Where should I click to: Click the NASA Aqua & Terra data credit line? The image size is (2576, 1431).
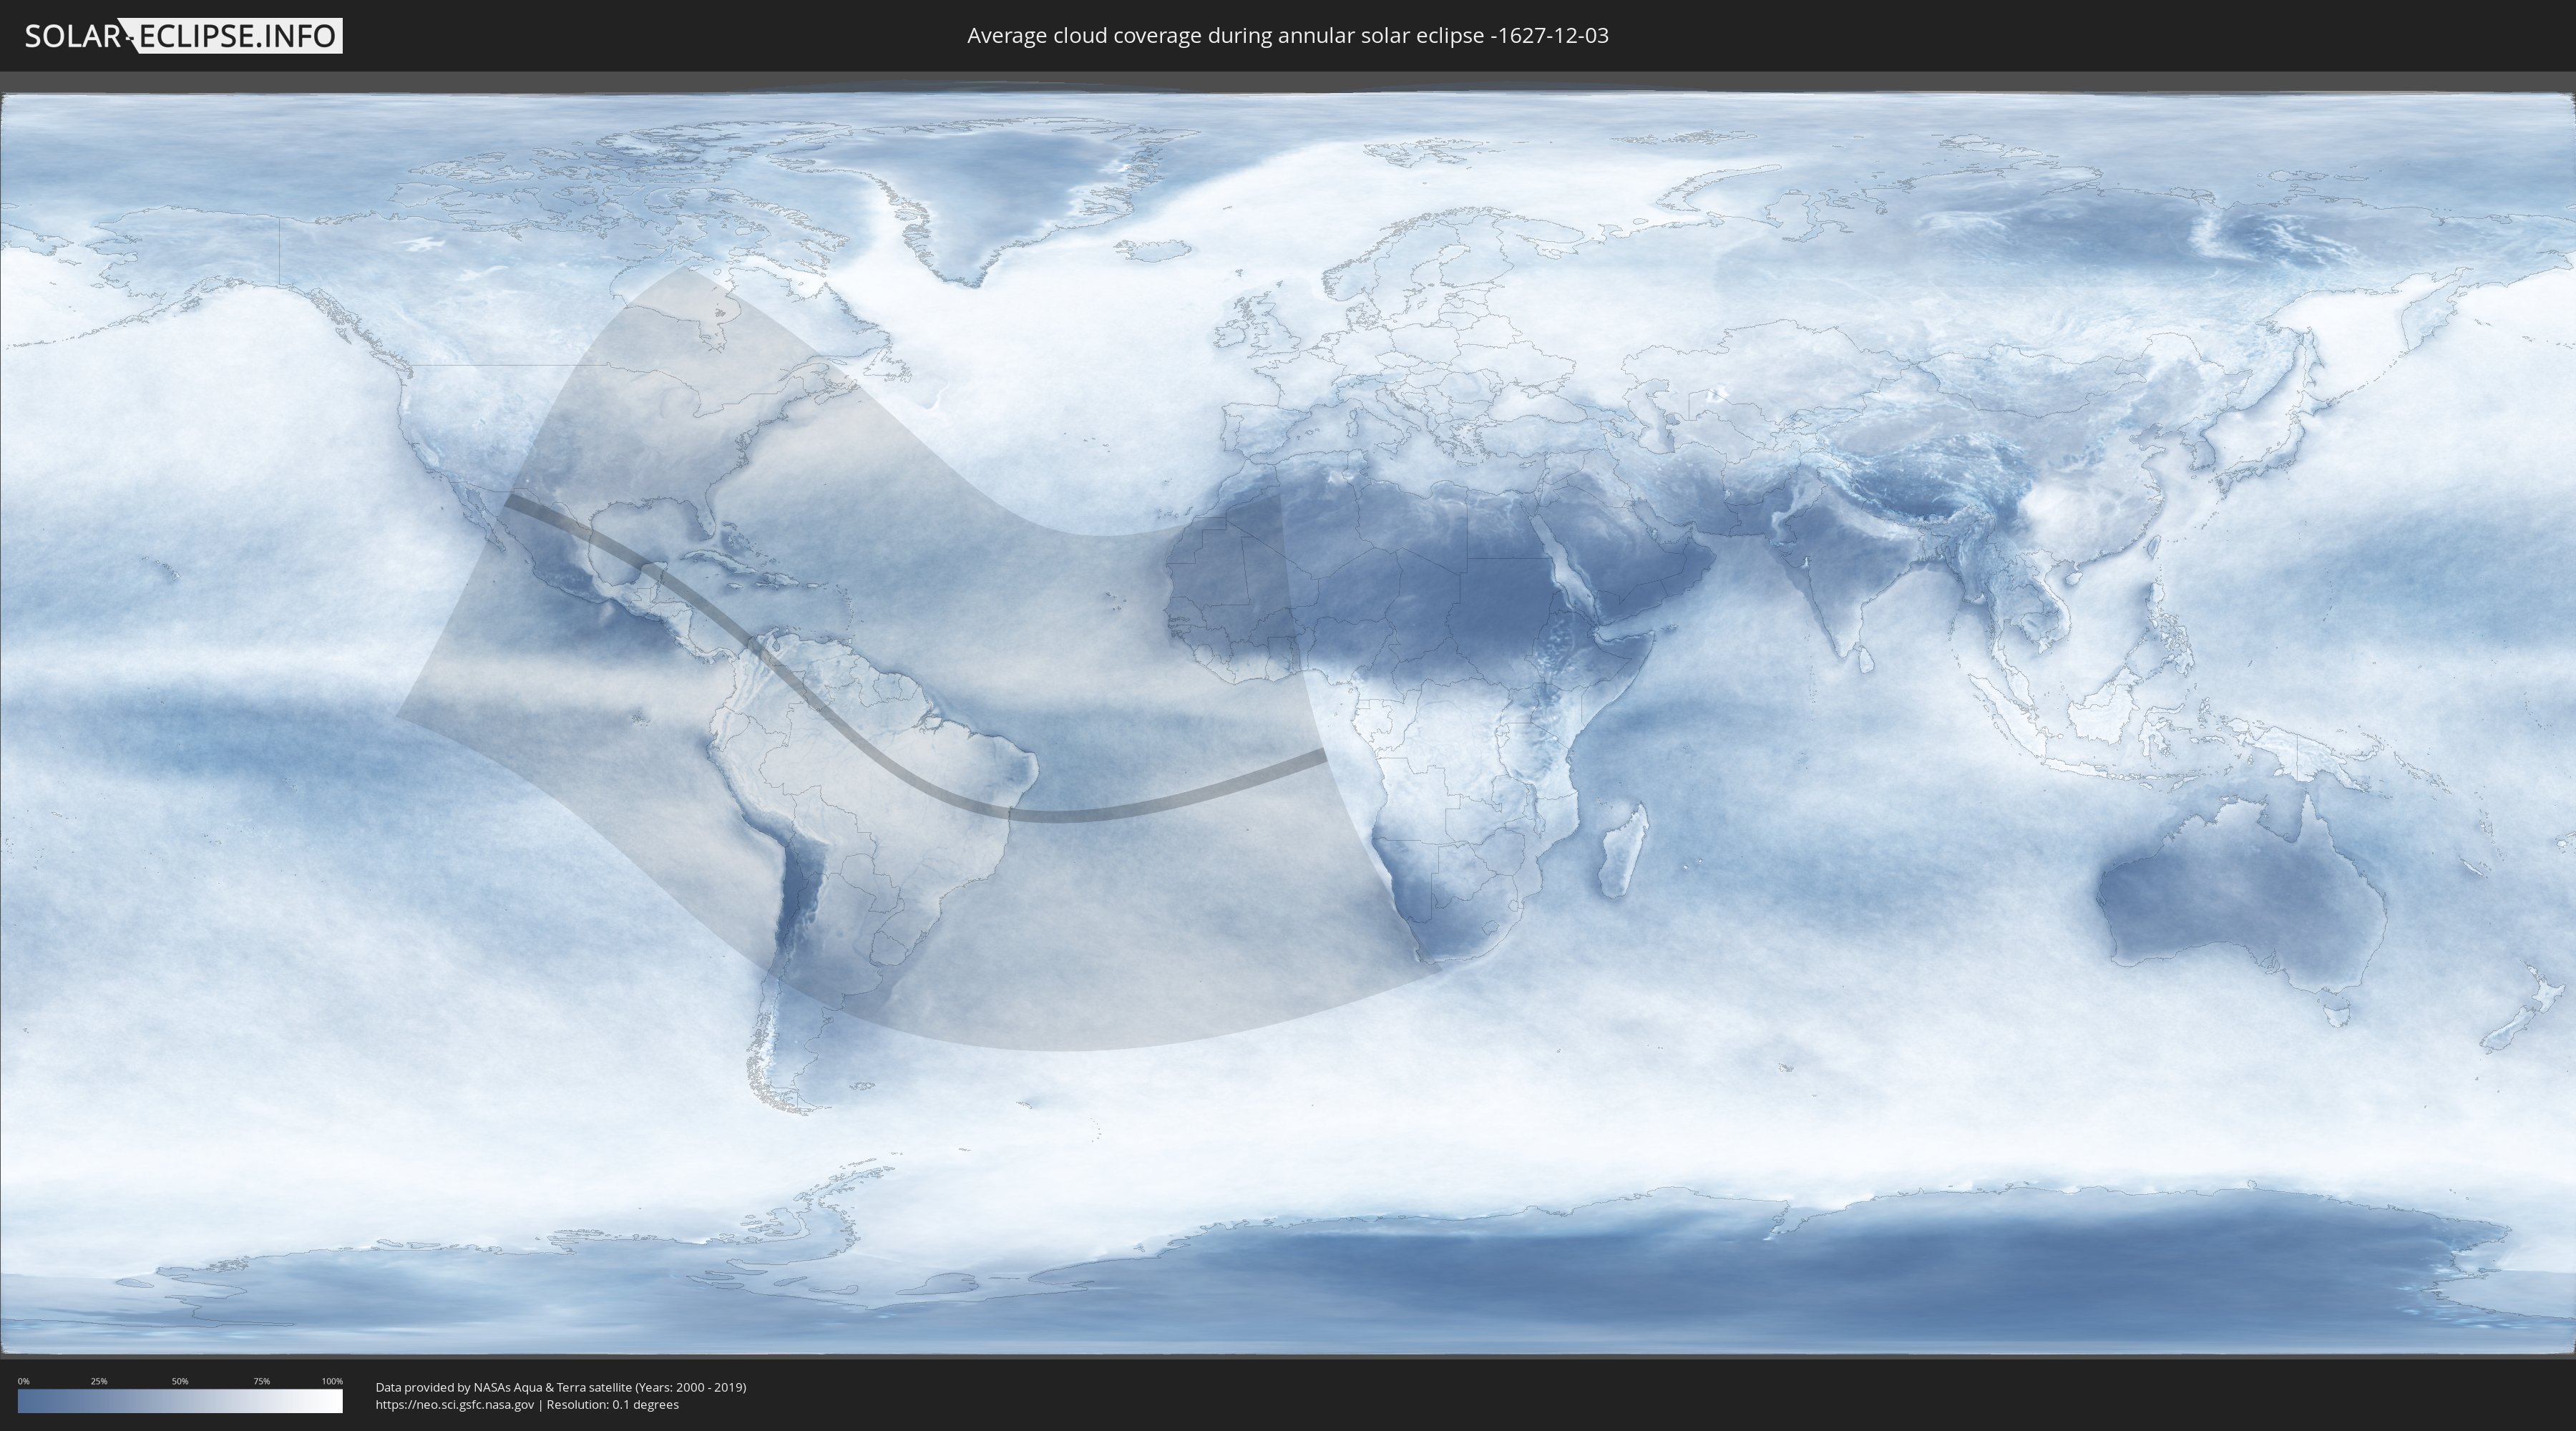560,1387
